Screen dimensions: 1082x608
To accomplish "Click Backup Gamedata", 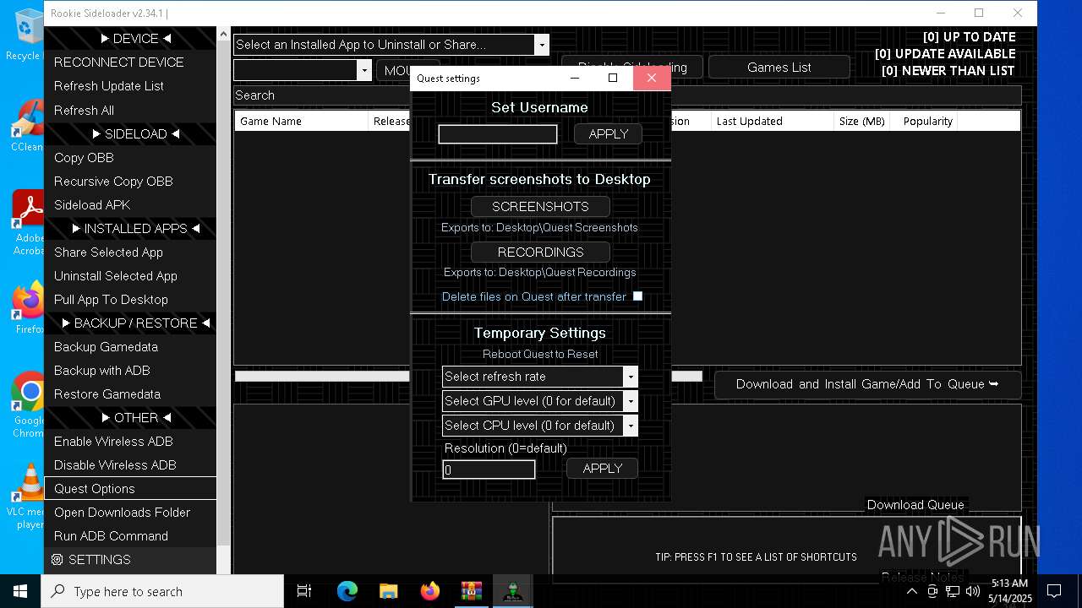I will point(130,347).
